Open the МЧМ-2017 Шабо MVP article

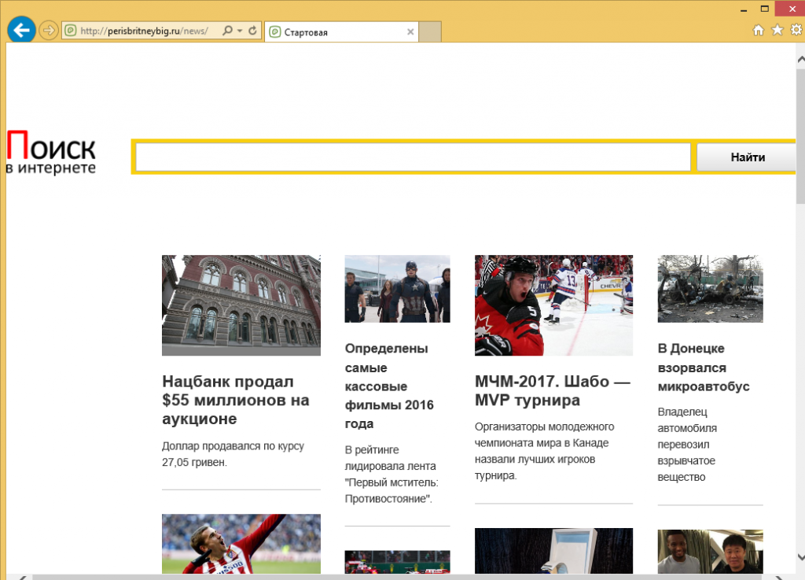tap(553, 390)
